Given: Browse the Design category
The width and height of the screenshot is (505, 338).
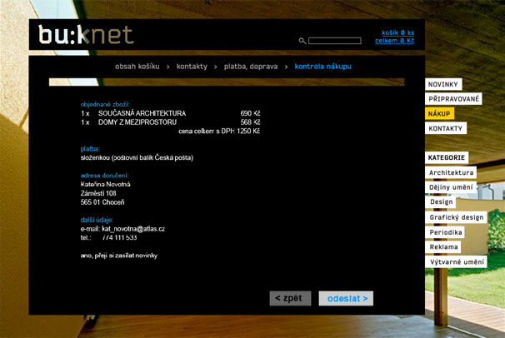Looking at the screenshot, I should point(442,202).
